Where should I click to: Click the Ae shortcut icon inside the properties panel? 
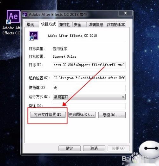(33, 36)
